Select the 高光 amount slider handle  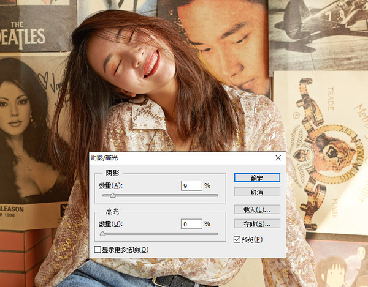click(102, 234)
